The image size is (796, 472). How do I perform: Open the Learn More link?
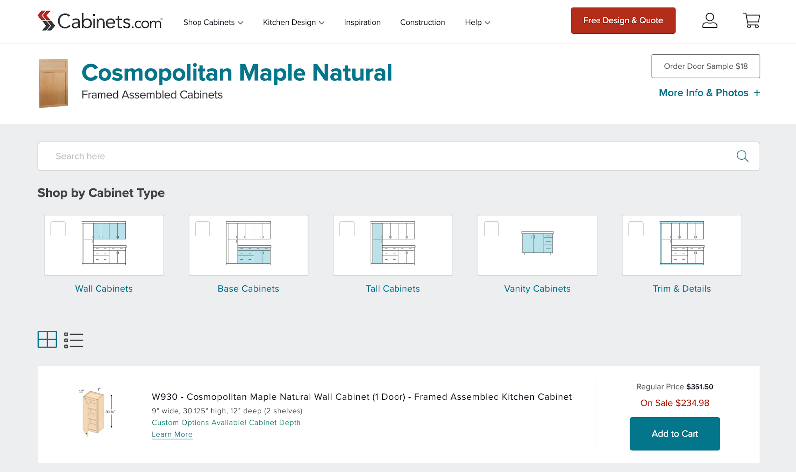coord(172,434)
